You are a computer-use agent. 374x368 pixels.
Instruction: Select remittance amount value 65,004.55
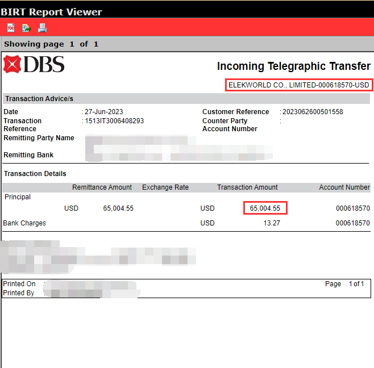pyautogui.click(x=118, y=208)
